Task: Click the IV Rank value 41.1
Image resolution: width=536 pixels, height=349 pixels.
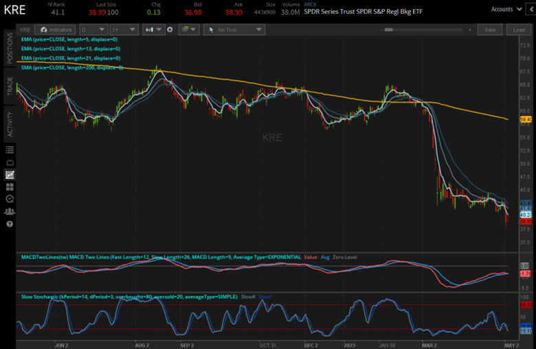Action: (x=58, y=12)
